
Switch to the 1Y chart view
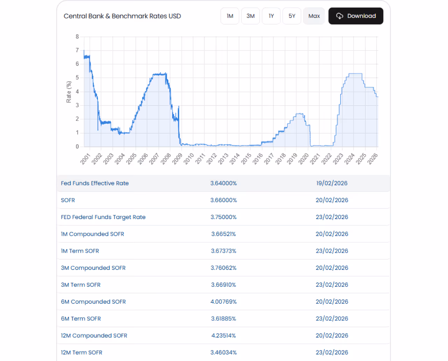point(271,16)
